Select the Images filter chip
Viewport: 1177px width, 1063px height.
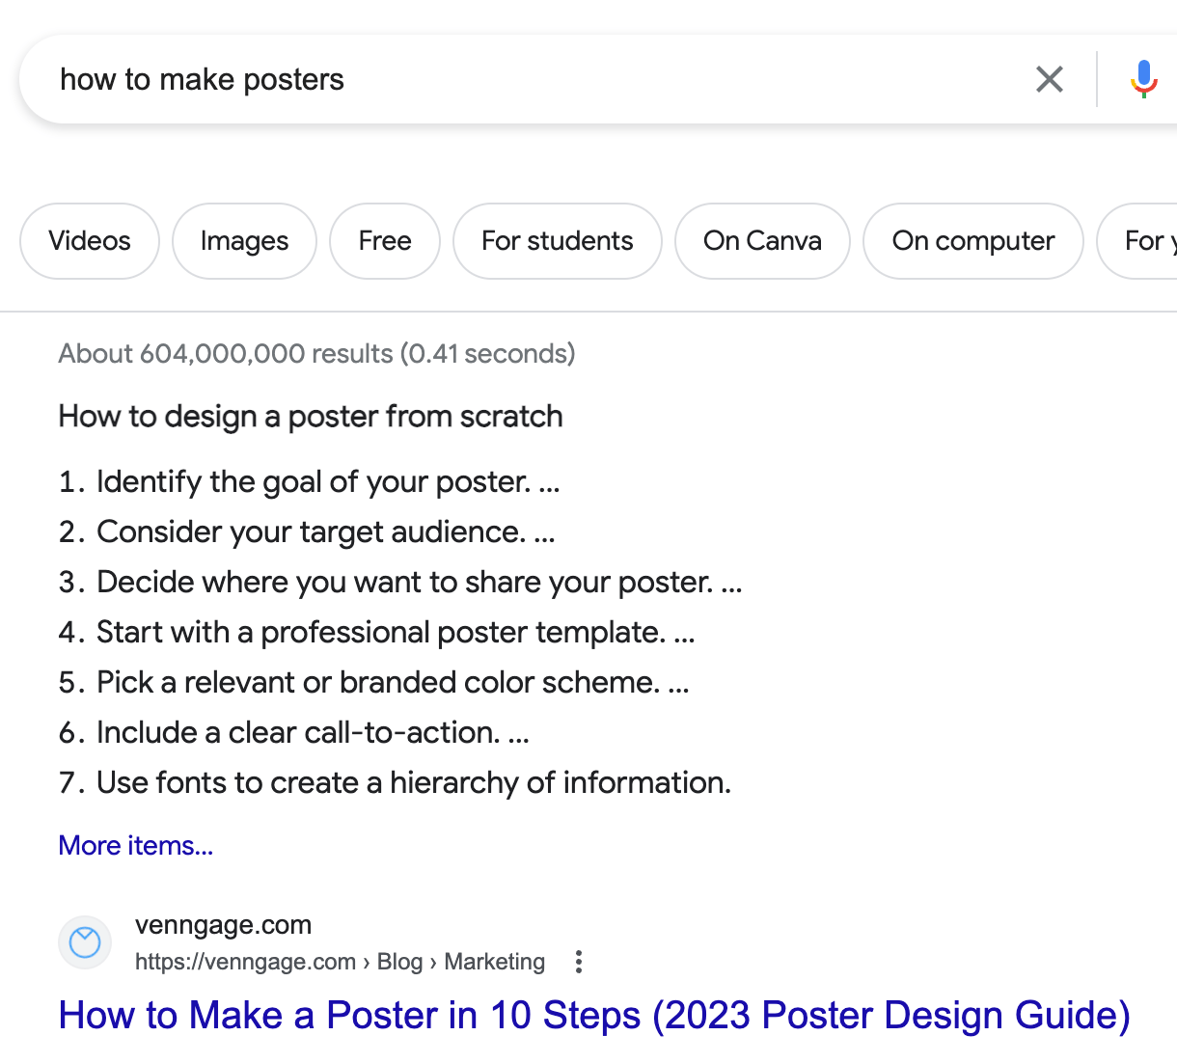click(x=244, y=241)
